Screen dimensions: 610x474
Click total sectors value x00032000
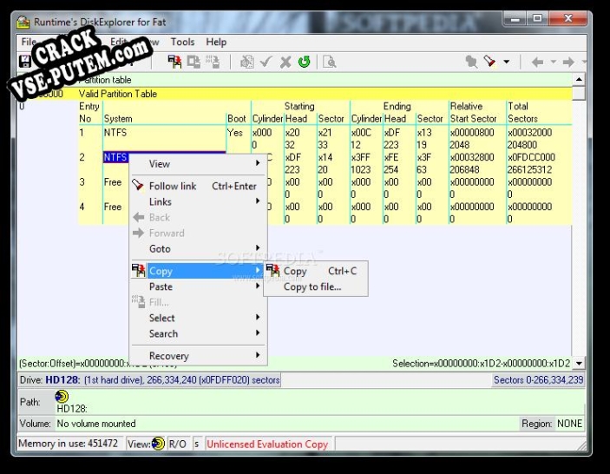pos(530,132)
